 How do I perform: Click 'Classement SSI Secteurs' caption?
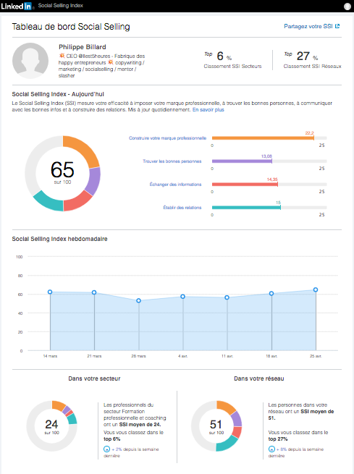[x=232, y=66]
